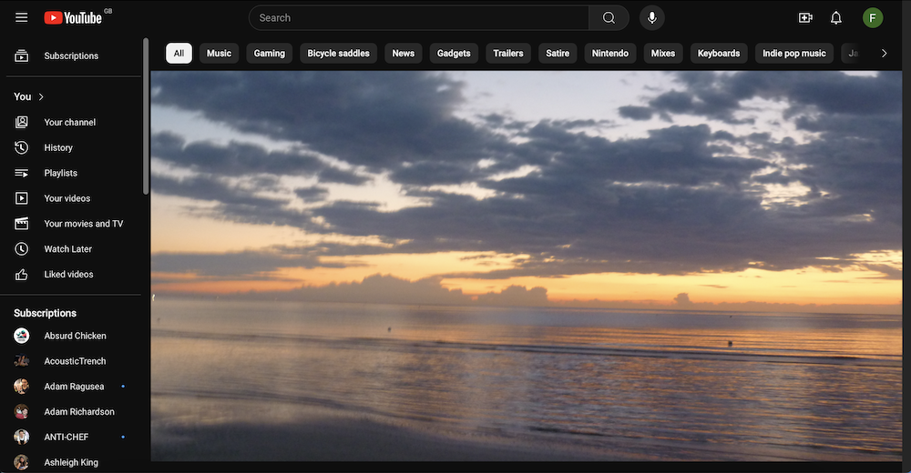
Task: Open Watch Later list
Action: (67, 249)
